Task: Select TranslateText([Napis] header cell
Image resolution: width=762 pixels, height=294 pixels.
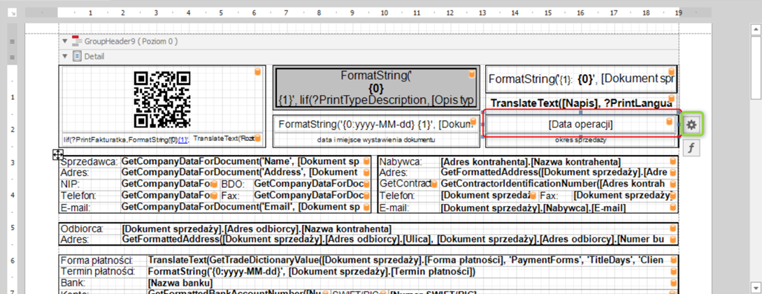Action: tap(580, 103)
